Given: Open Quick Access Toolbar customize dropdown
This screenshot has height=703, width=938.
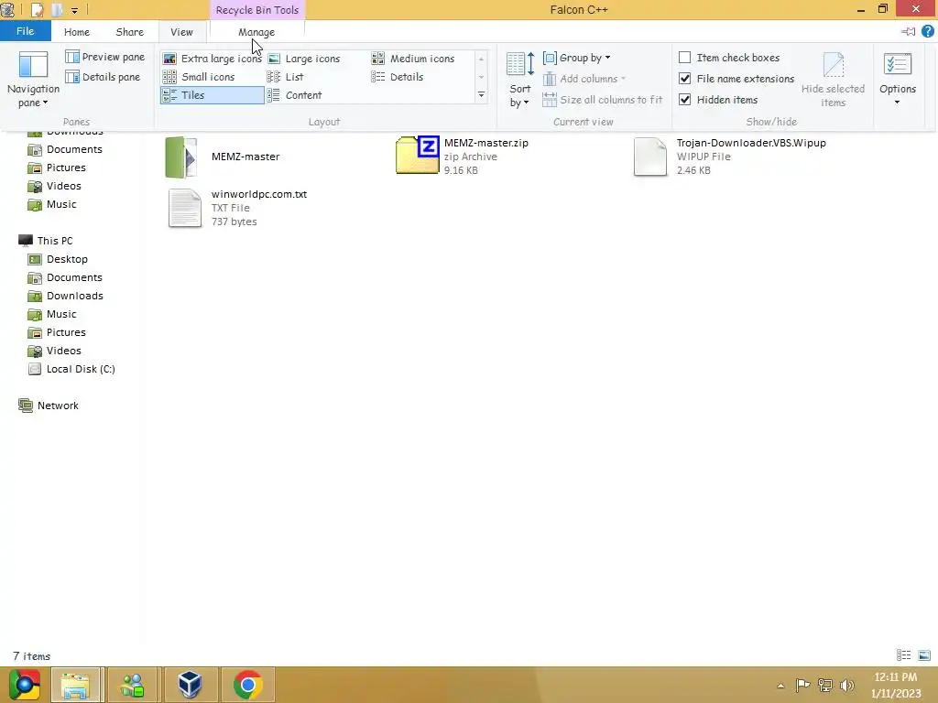Looking at the screenshot, I should pos(75,10).
